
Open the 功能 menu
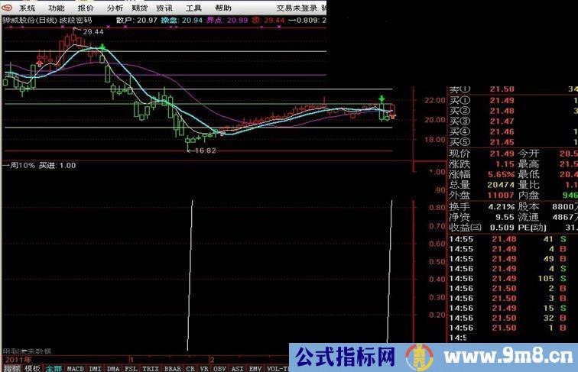click(57, 7)
